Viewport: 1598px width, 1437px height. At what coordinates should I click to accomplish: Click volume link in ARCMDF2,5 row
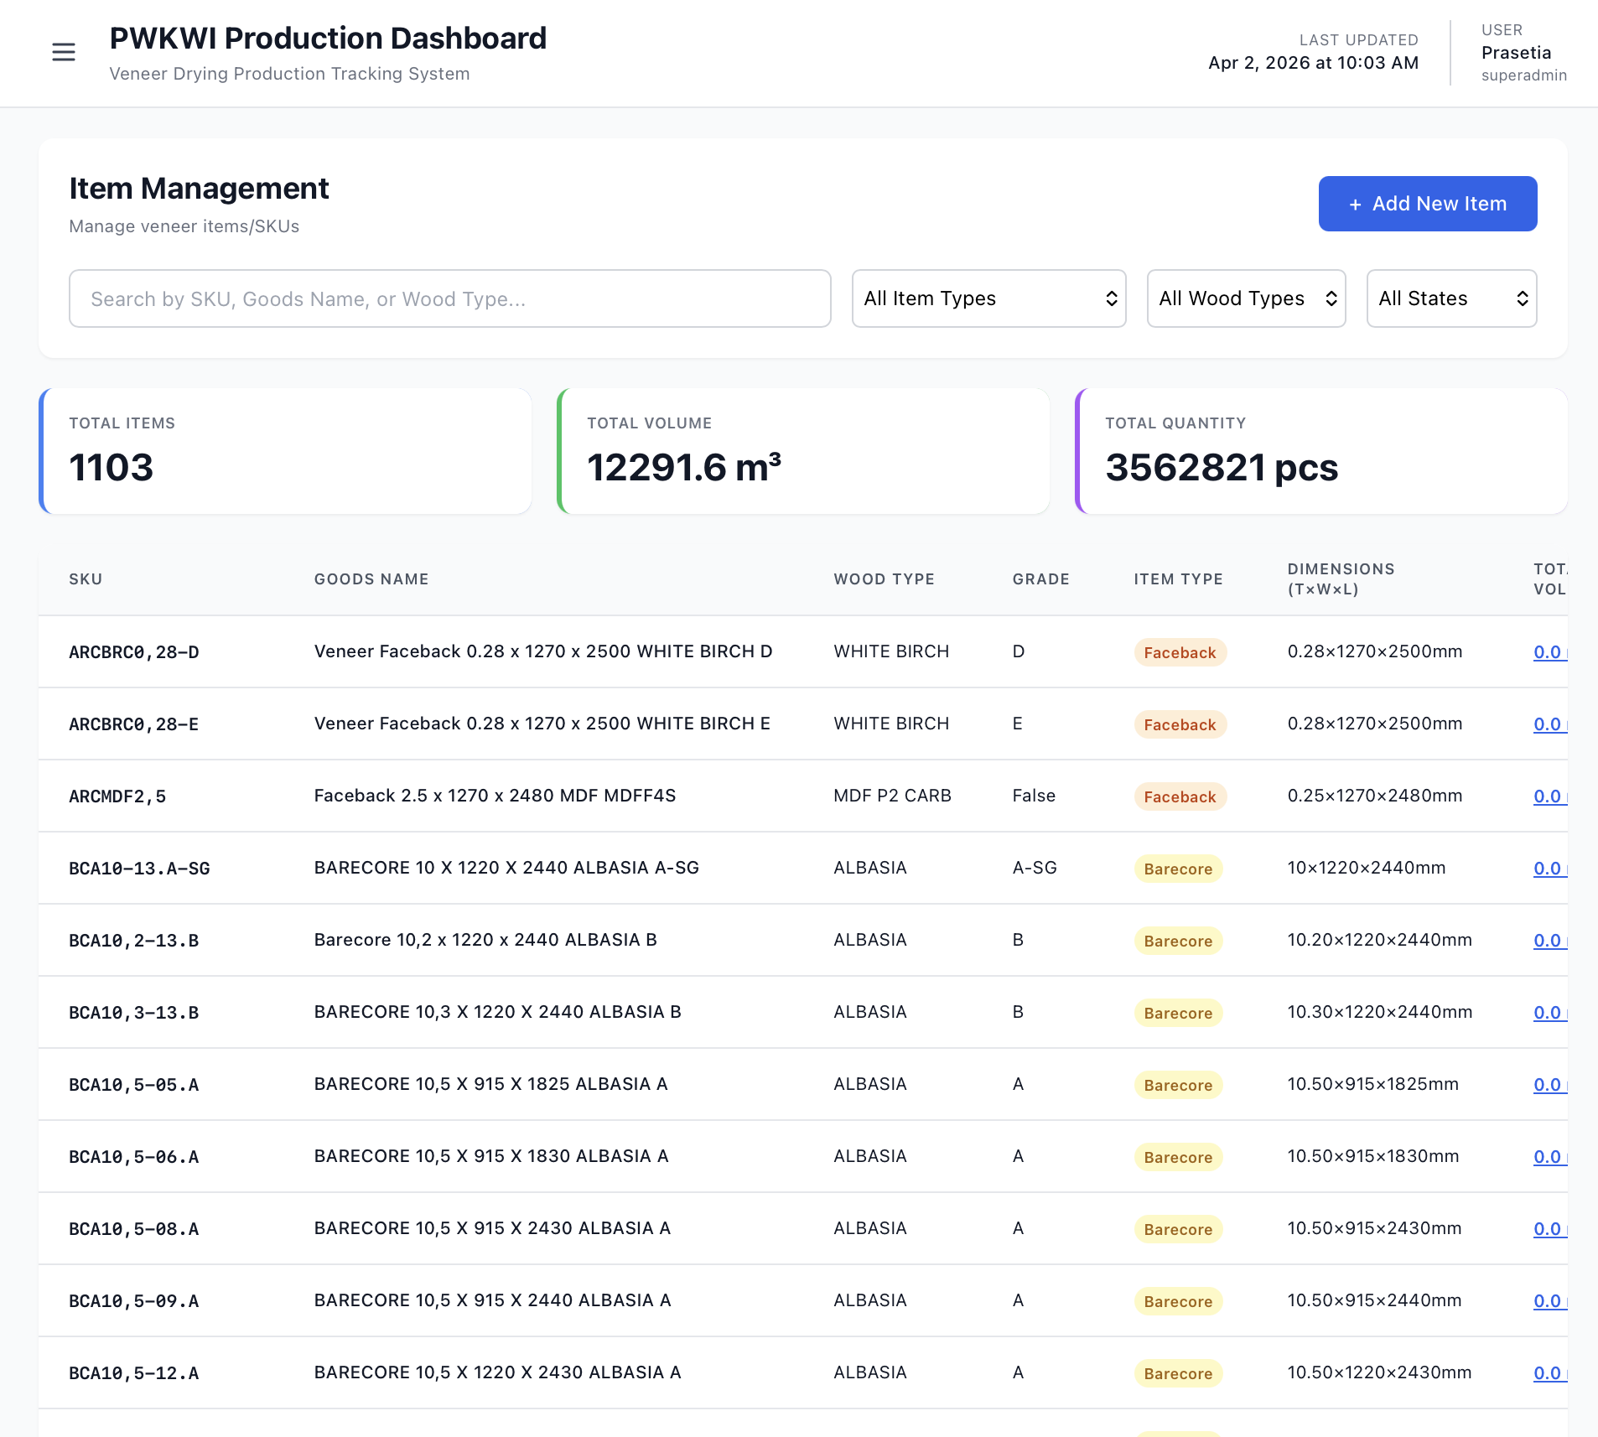click(x=1548, y=796)
